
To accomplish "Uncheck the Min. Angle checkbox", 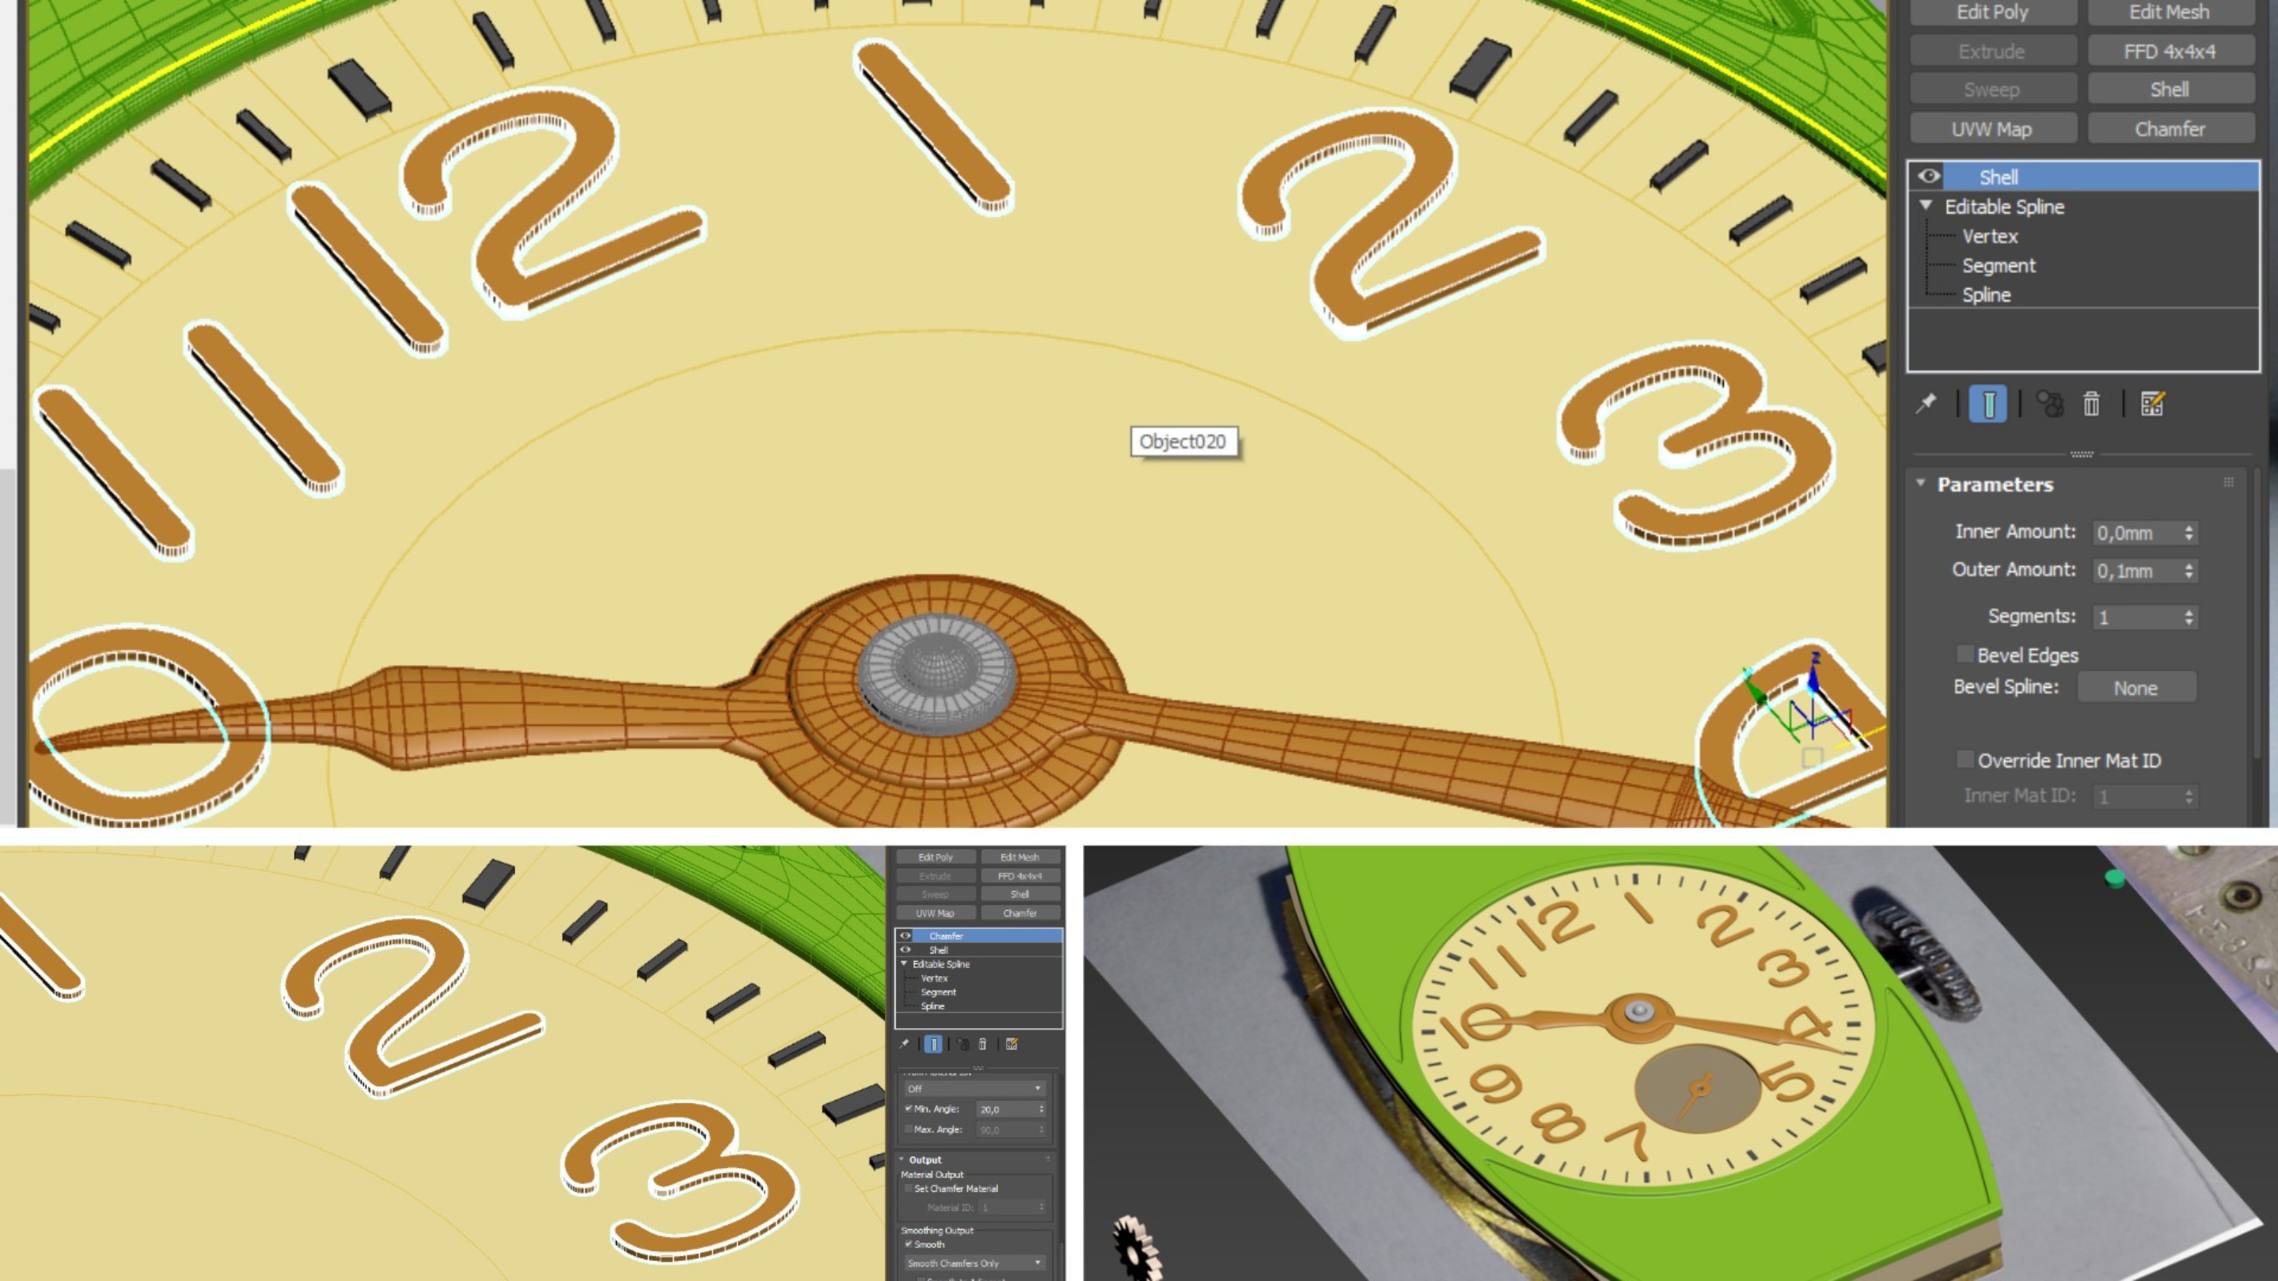I will tap(908, 1109).
